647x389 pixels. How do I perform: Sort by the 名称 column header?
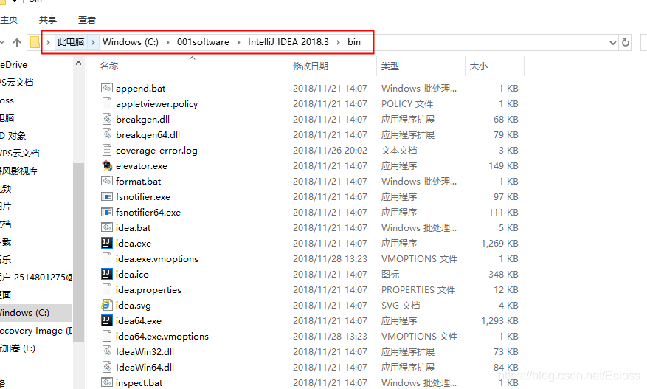[x=109, y=66]
